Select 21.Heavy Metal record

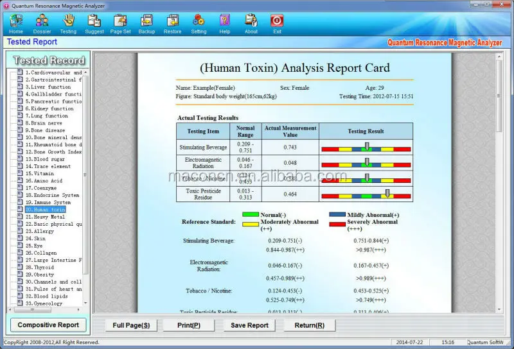pyautogui.click(x=45, y=217)
